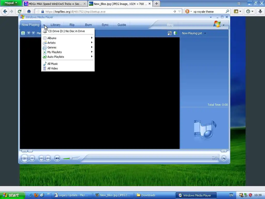265x199 pixels.
Task: Select CD Drive (D:) No Disc in Drive
Action: 68,31
